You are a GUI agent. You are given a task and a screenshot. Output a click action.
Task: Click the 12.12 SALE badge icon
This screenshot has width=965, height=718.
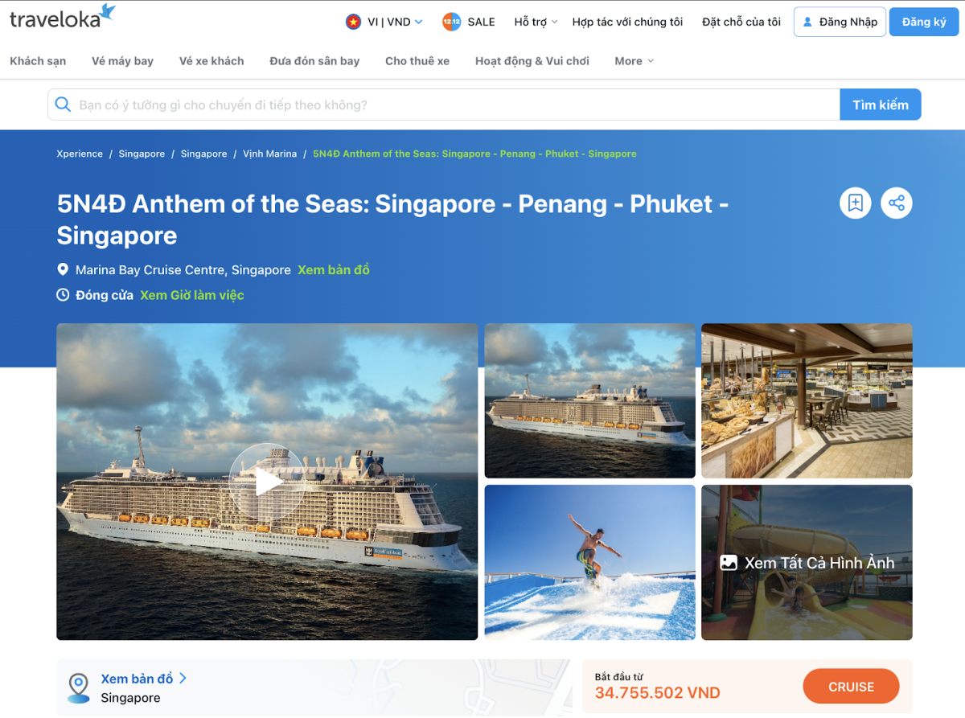[x=451, y=22]
